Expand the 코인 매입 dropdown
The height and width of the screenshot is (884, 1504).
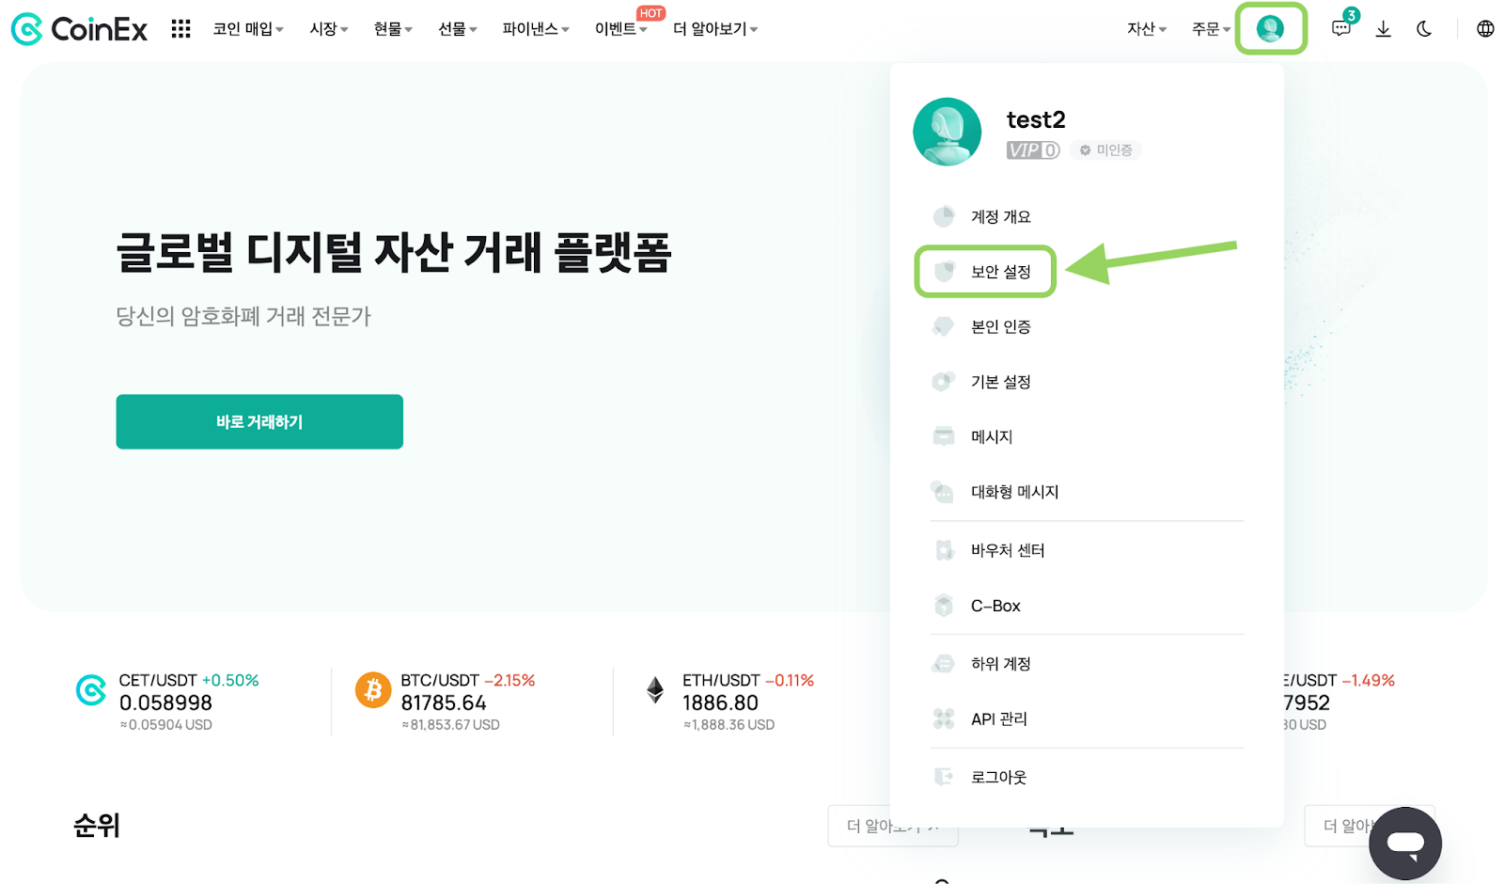pyautogui.click(x=248, y=29)
